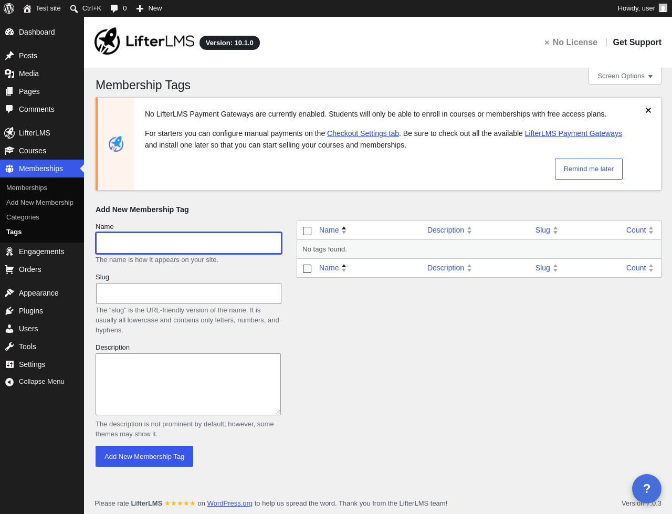Click the Memberships group icon
This screenshot has width=672, height=514.
tap(9, 169)
